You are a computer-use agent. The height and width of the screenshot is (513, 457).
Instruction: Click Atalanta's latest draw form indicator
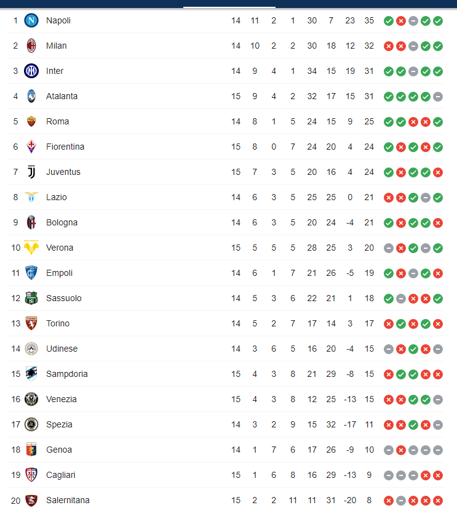[438, 97]
